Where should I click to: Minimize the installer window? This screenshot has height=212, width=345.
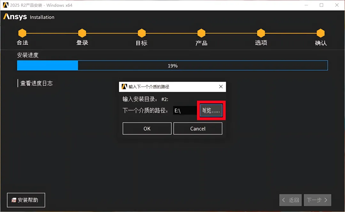[x=306, y=5]
